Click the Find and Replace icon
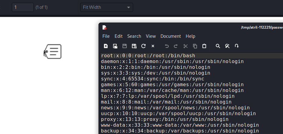This screenshot has width=283, height=134. [x=227, y=46]
